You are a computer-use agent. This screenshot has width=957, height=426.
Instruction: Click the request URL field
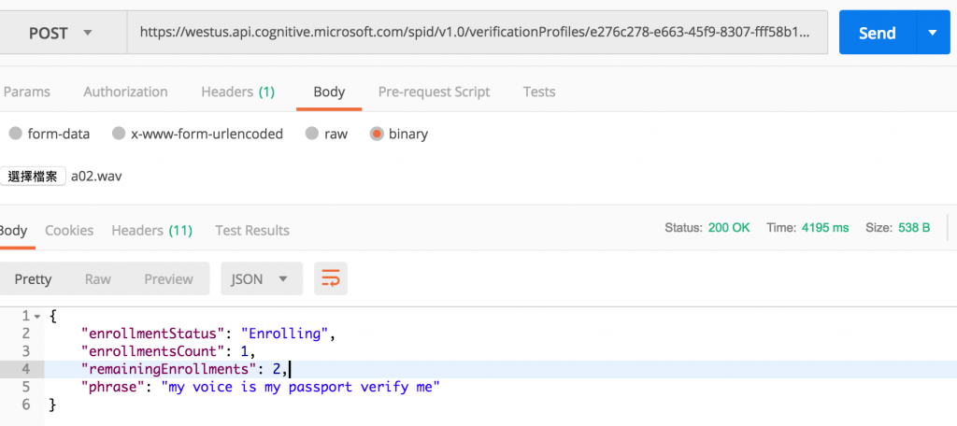[477, 33]
